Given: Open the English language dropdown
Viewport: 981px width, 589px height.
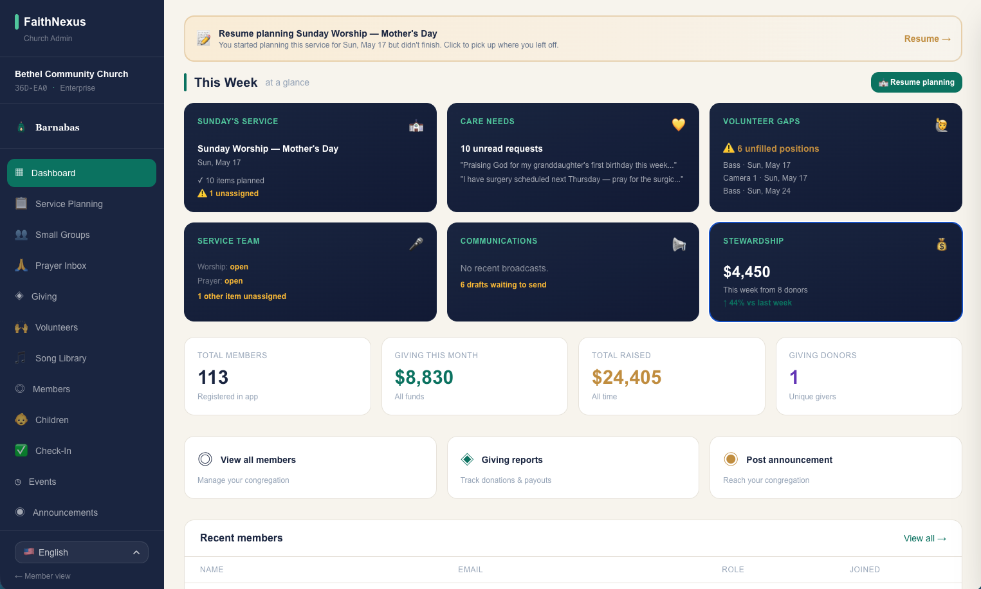Looking at the screenshot, I should click(82, 552).
